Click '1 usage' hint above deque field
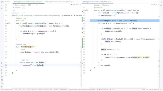Image resolution: width=163 pixels, height=91 pixels. [x=22, y=50]
